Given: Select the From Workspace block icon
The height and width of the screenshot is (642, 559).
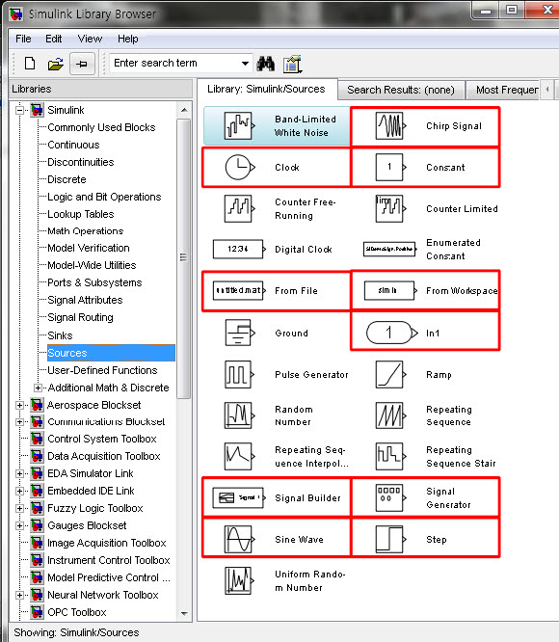Looking at the screenshot, I should tap(390, 290).
